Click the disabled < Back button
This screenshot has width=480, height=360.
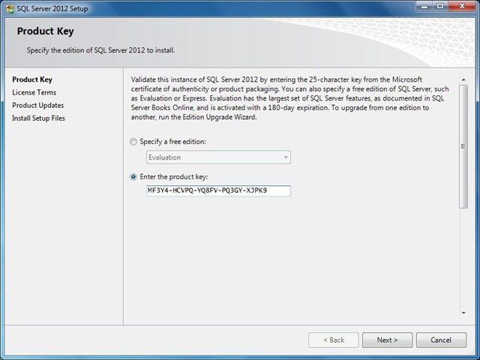click(334, 340)
